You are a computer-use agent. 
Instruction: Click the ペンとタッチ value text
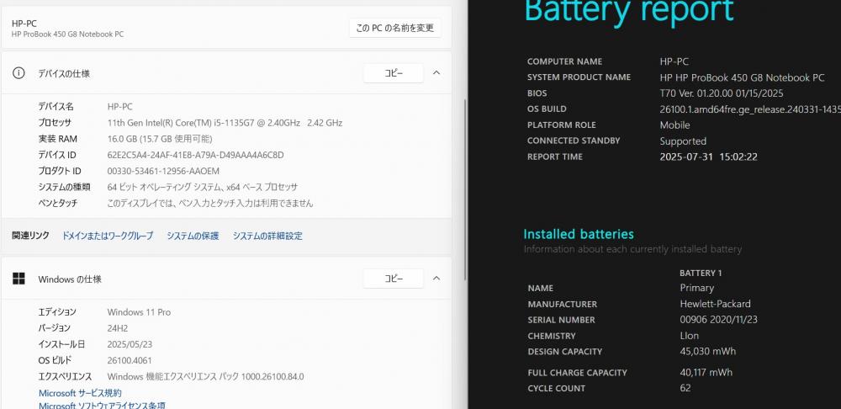pos(209,204)
